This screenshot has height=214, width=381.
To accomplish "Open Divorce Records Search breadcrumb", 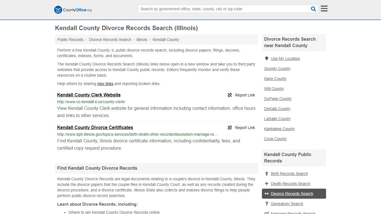I will click(110, 40).
